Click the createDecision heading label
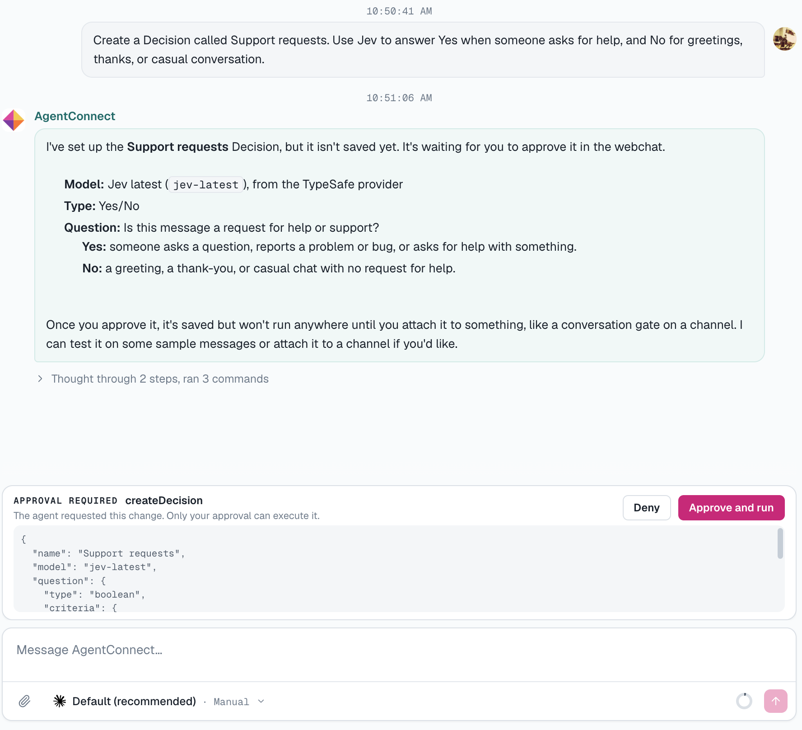The image size is (802, 730). (x=164, y=501)
